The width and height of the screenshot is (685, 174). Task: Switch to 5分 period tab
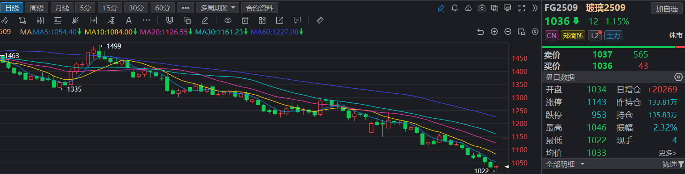(x=85, y=8)
